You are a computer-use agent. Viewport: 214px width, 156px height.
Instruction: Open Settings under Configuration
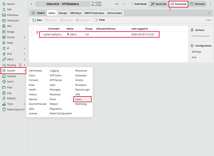pyautogui.click(x=196, y=52)
